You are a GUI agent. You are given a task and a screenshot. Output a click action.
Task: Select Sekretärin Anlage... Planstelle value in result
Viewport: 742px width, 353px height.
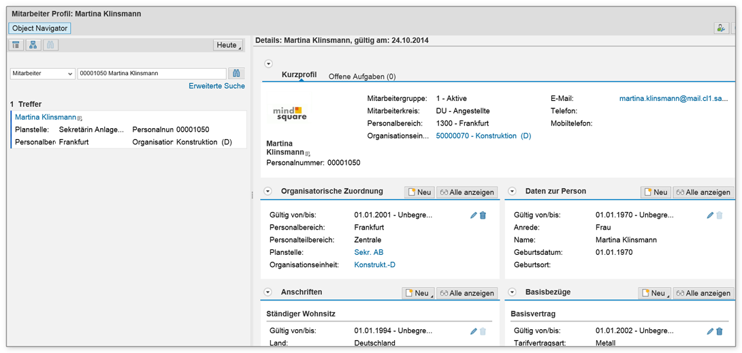pyautogui.click(x=92, y=129)
